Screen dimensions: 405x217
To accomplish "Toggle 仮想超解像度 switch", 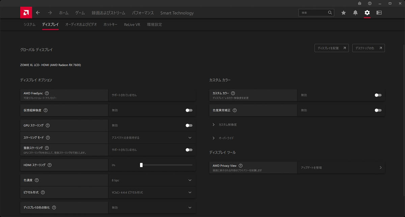I will [x=189, y=110].
